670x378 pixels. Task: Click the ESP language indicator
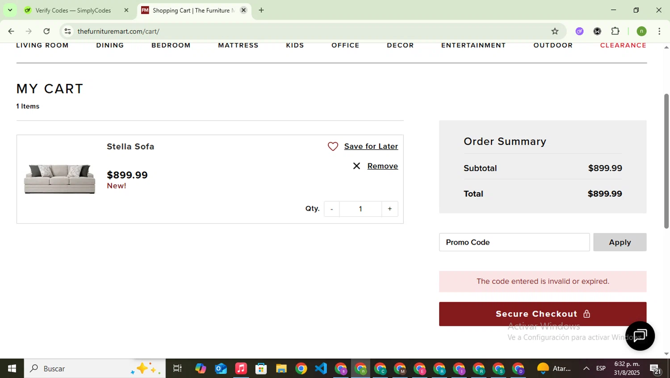[601, 369]
